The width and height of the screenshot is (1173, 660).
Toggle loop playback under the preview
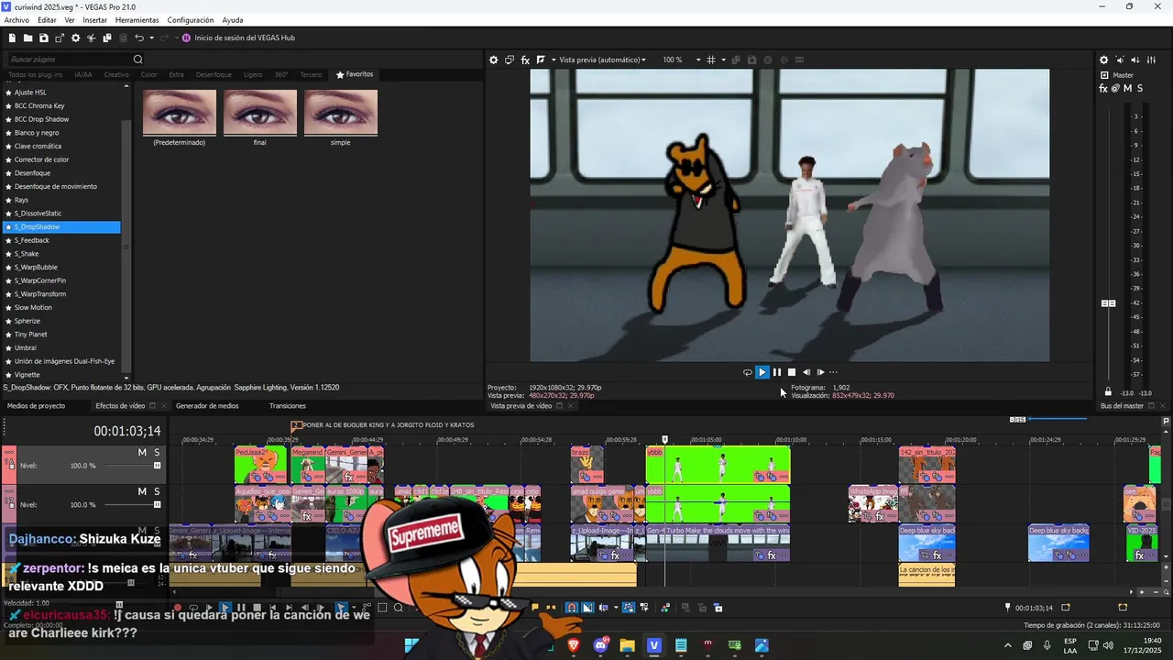[747, 372]
